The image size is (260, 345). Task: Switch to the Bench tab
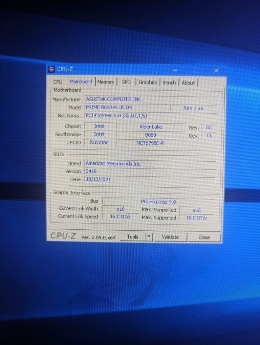[169, 83]
